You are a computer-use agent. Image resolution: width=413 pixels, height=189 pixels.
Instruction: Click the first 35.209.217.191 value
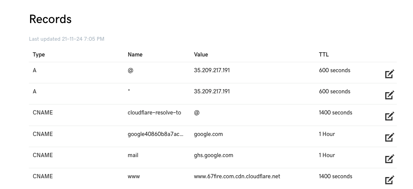point(212,70)
